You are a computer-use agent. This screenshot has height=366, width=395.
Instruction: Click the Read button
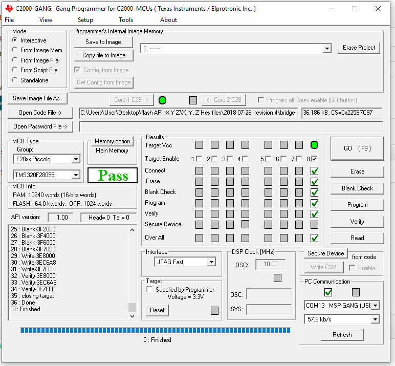[357, 238]
